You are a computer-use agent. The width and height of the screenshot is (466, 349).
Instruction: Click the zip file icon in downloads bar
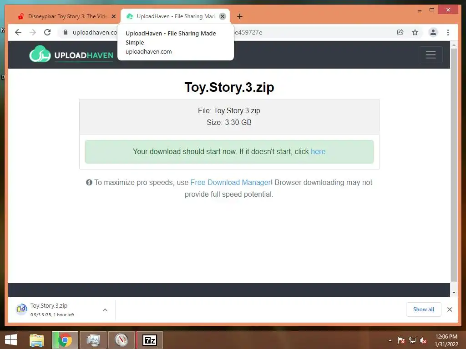(21, 309)
